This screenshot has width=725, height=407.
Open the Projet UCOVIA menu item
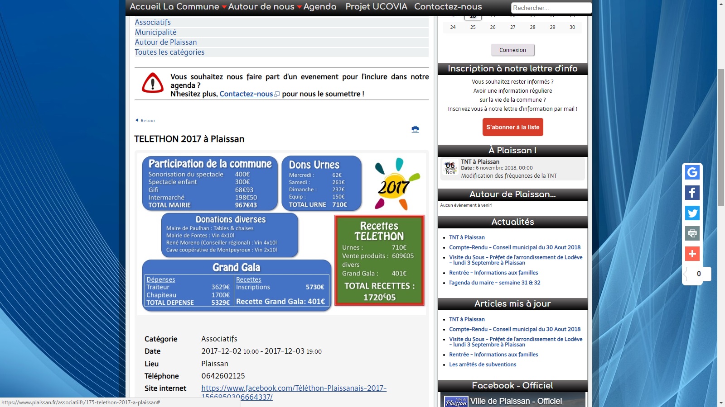pyautogui.click(x=376, y=7)
